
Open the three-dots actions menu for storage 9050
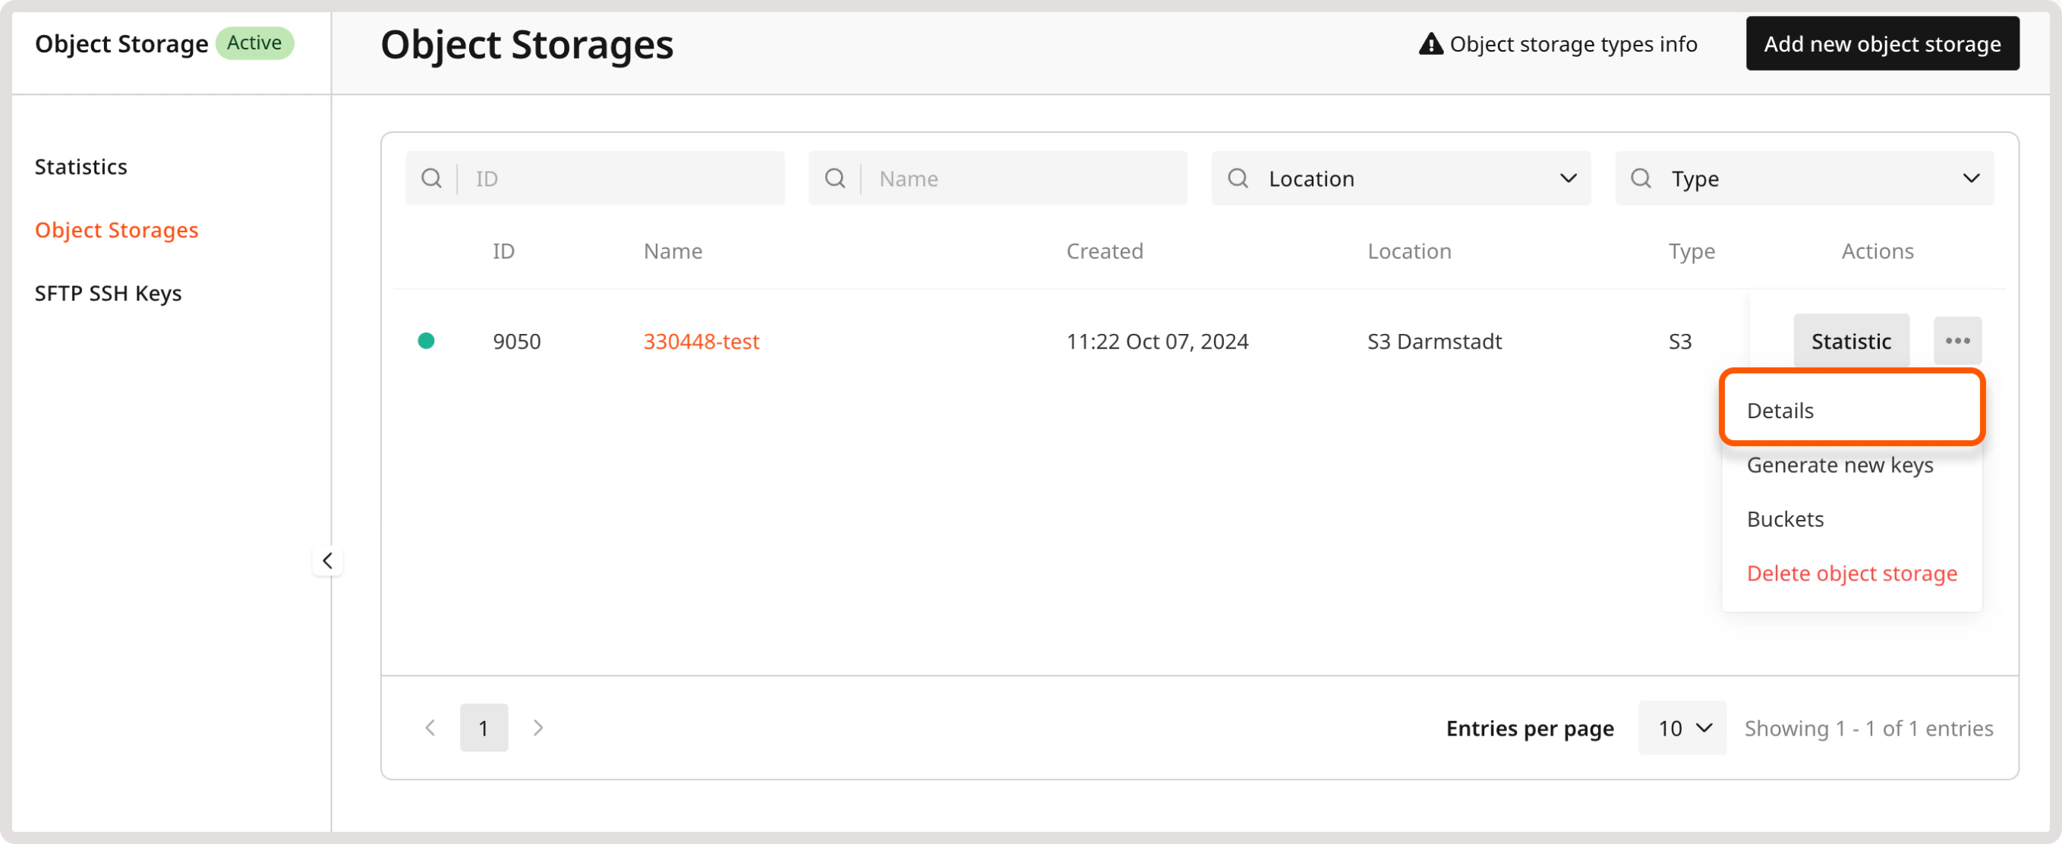pyautogui.click(x=1959, y=340)
